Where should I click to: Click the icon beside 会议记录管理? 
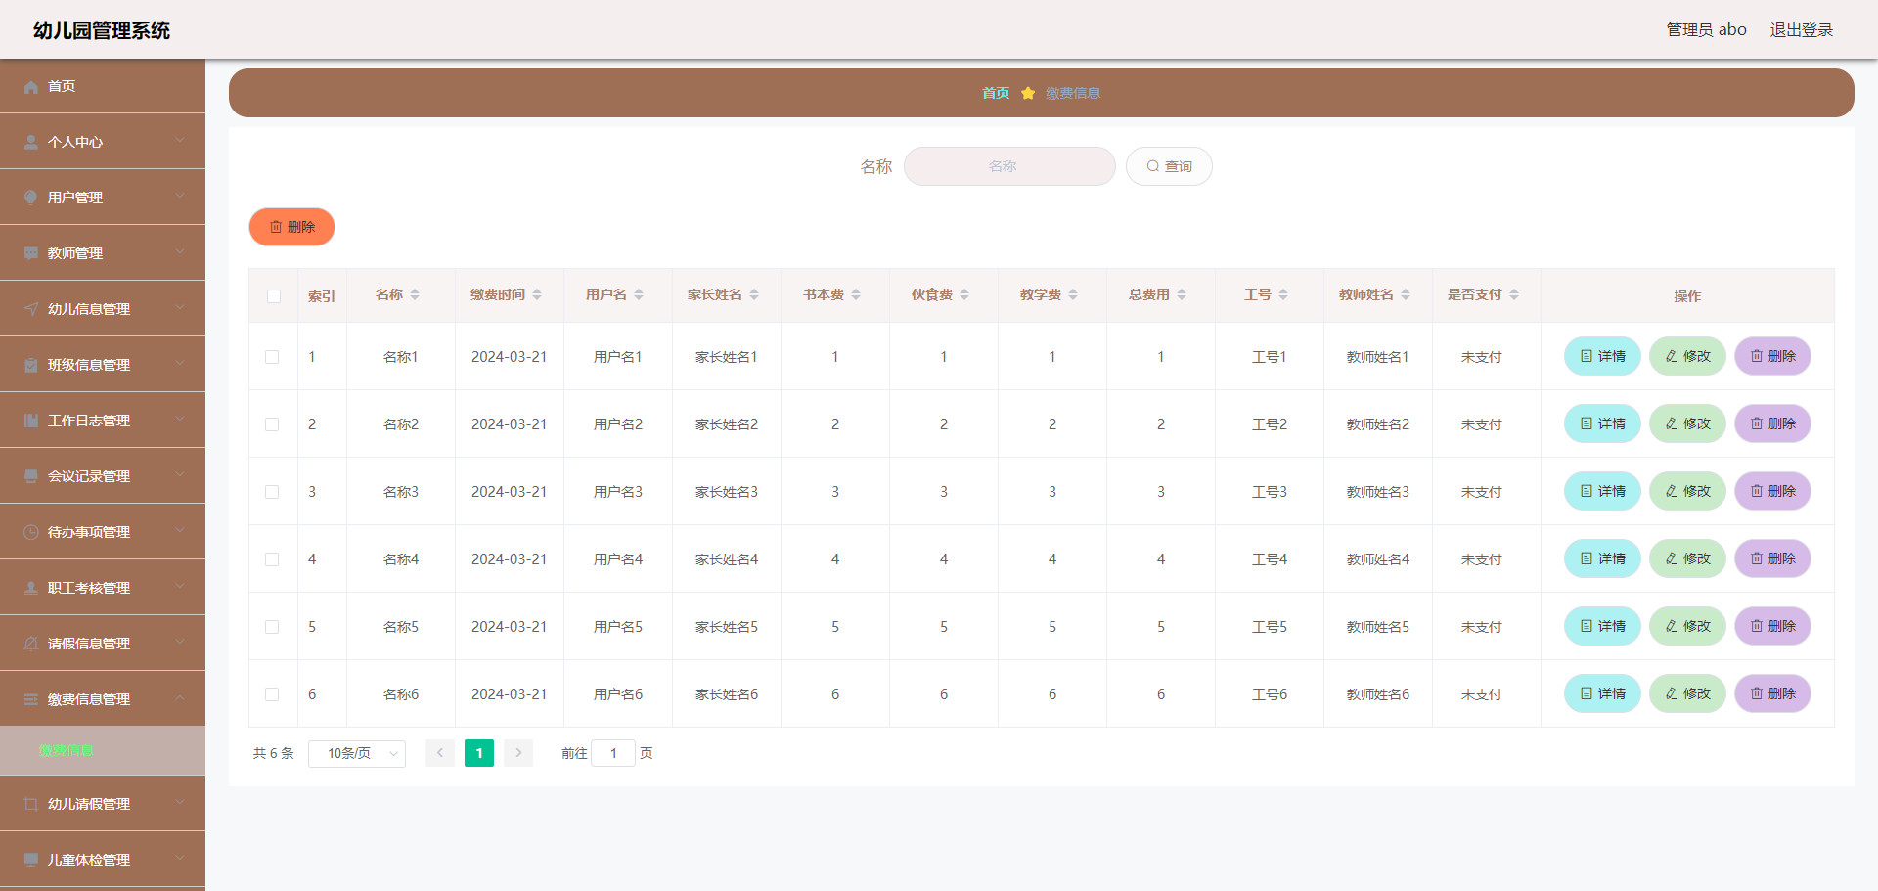[31, 477]
